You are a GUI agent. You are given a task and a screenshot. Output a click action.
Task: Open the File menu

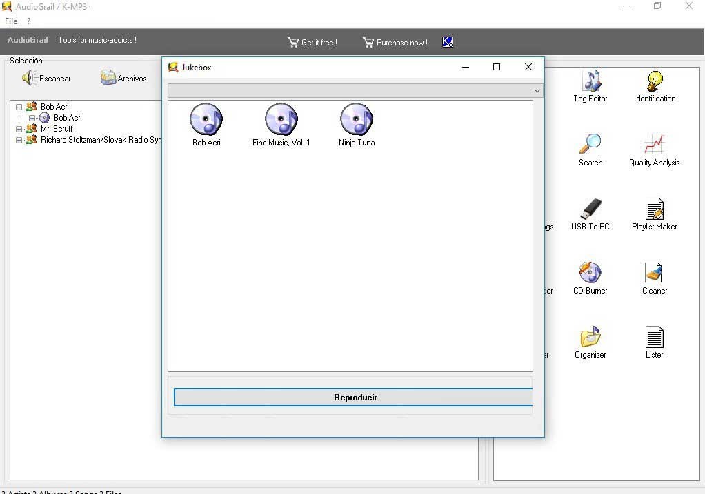(x=11, y=21)
